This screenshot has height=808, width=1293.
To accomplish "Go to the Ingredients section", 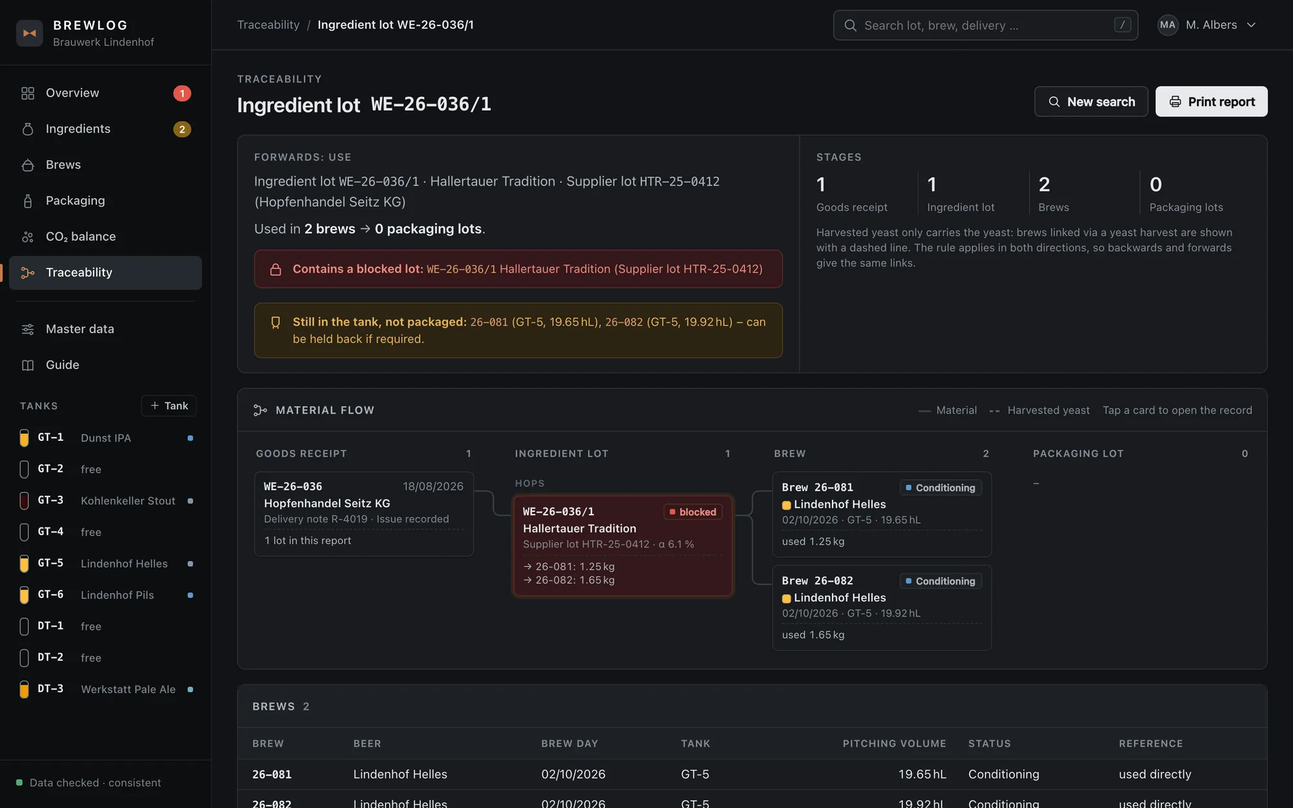I will [x=105, y=129].
